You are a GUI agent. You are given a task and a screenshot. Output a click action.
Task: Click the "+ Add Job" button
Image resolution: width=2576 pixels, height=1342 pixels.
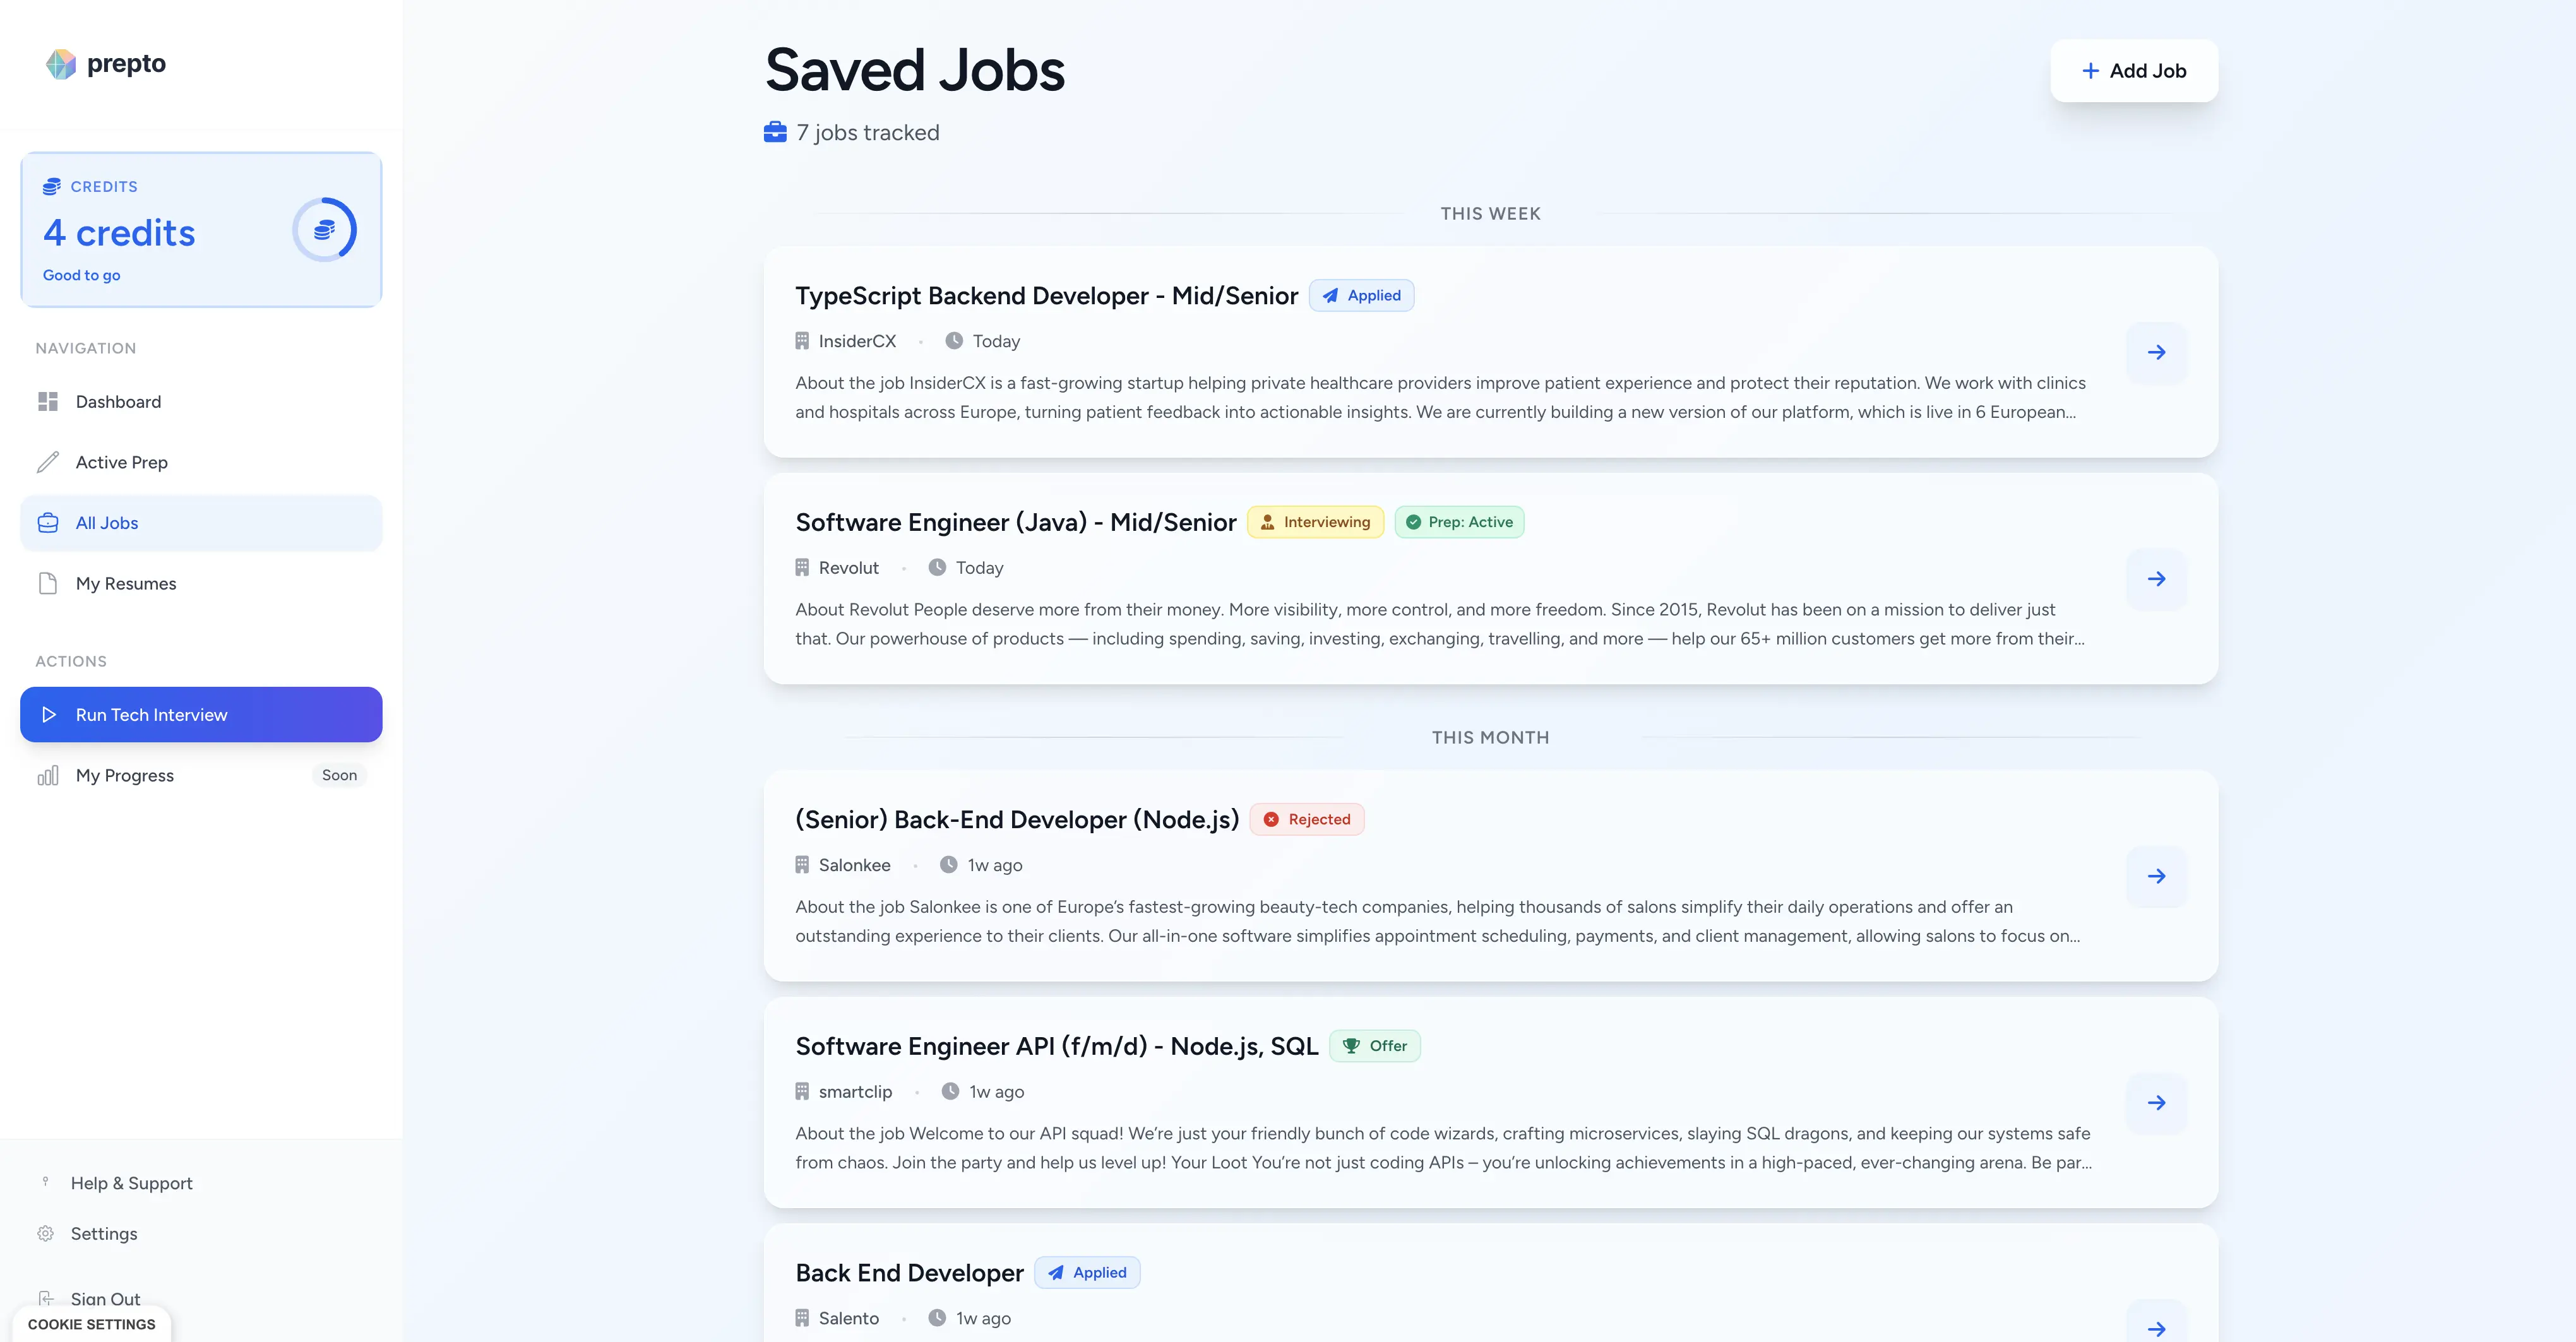click(2133, 70)
